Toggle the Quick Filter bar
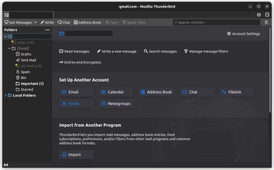This screenshot has height=170, width=274. [134, 22]
